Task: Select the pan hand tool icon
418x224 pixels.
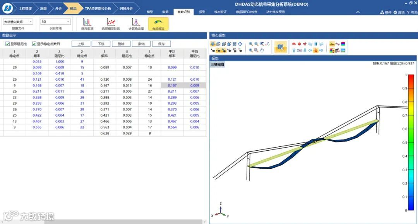Action: tap(262, 50)
